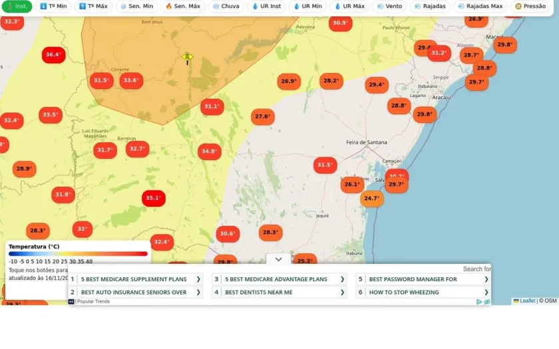The width and height of the screenshot is (559, 349).
Task: Select the Tº Máx temperature filter
Action: click(x=93, y=6)
